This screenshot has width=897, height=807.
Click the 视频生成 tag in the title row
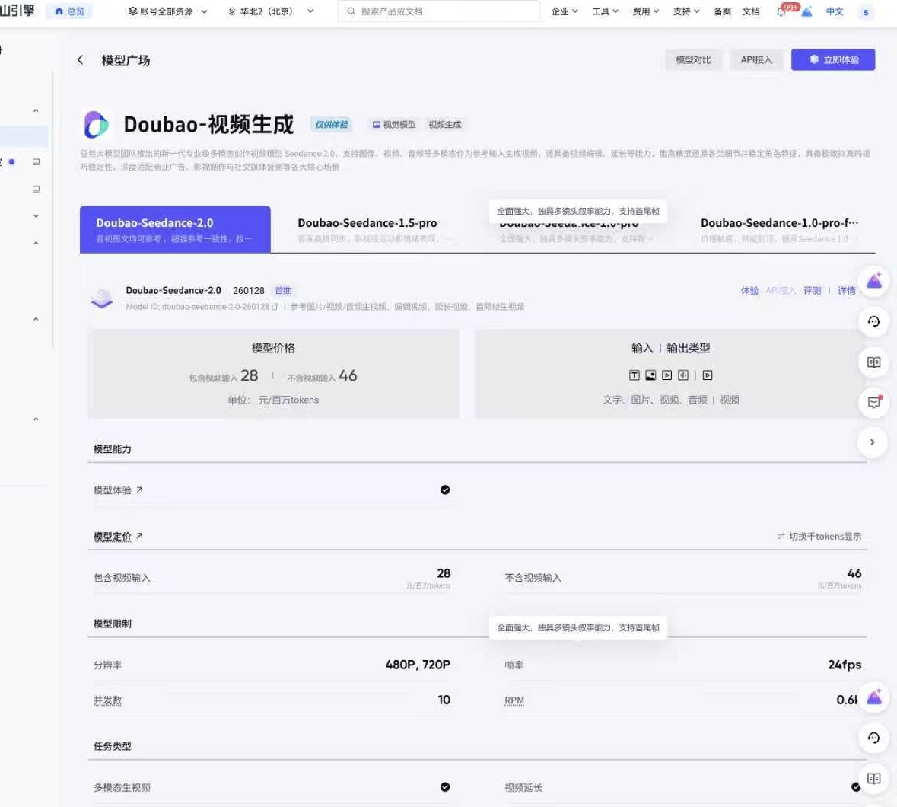click(x=444, y=125)
